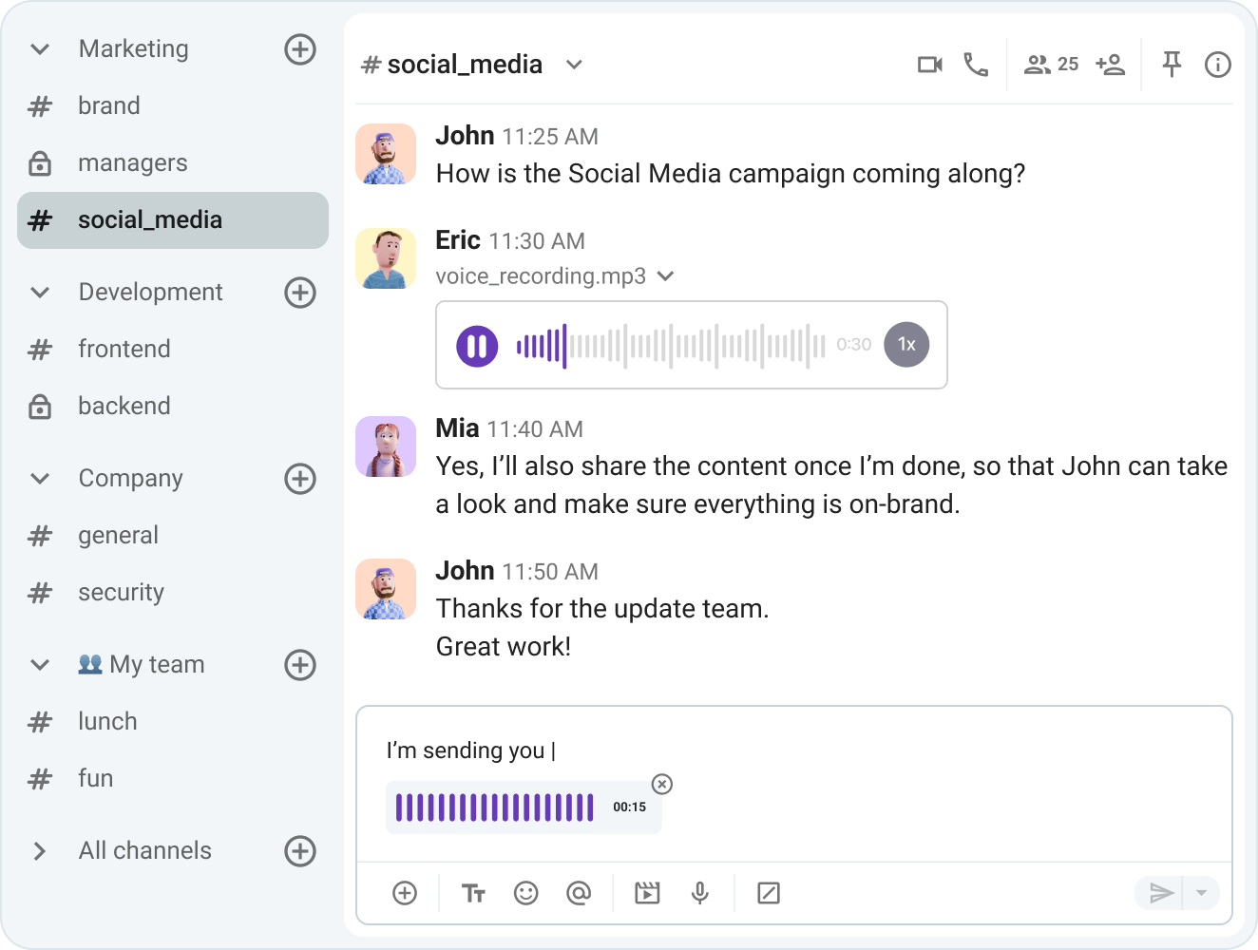The width and height of the screenshot is (1258, 950).
Task: Send the typed message
Action: [x=1161, y=893]
